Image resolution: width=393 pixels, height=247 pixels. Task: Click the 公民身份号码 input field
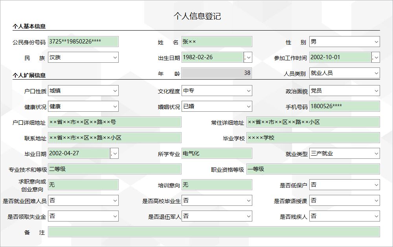(83, 42)
